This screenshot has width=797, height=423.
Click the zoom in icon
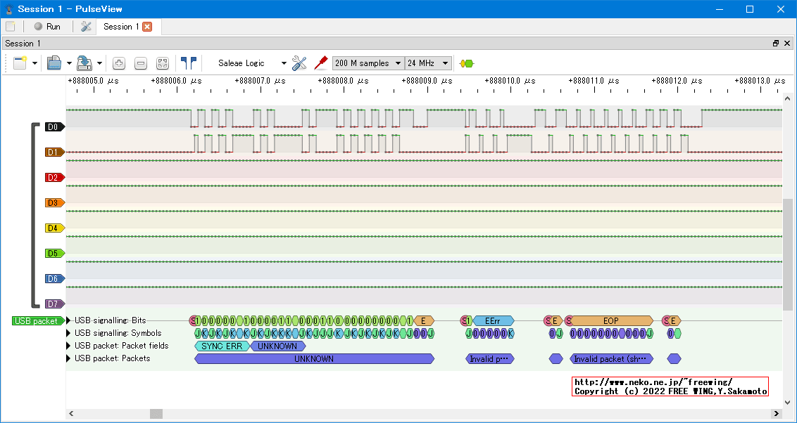point(119,63)
